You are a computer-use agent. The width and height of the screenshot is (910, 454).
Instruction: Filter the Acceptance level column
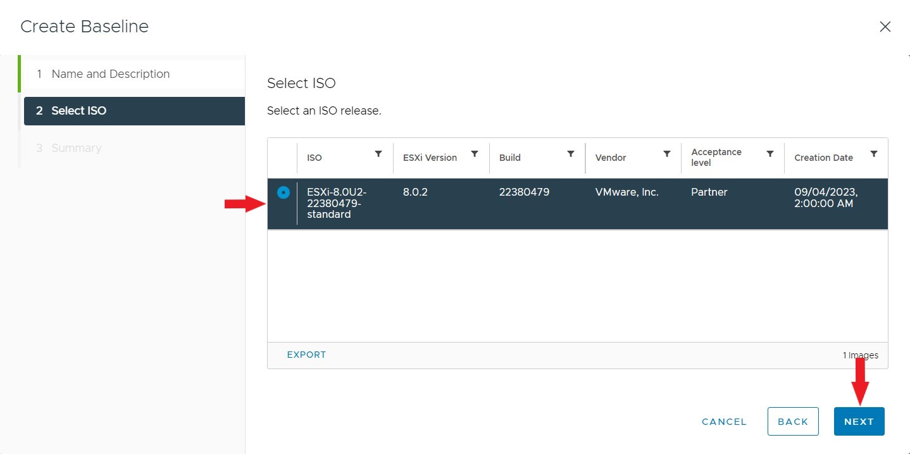pyautogui.click(x=770, y=154)
